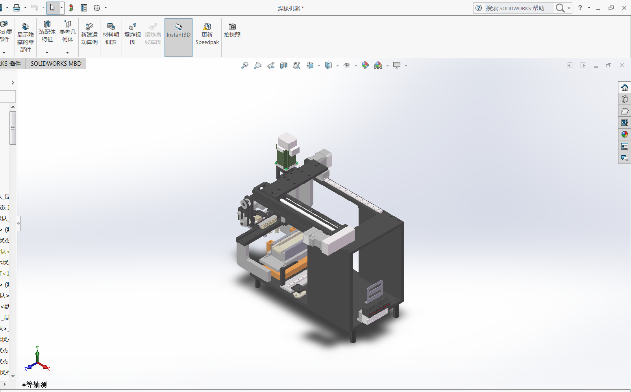Activate the Section View tool
This screenshot has width=631, height=392.
[x=284, y=66]
